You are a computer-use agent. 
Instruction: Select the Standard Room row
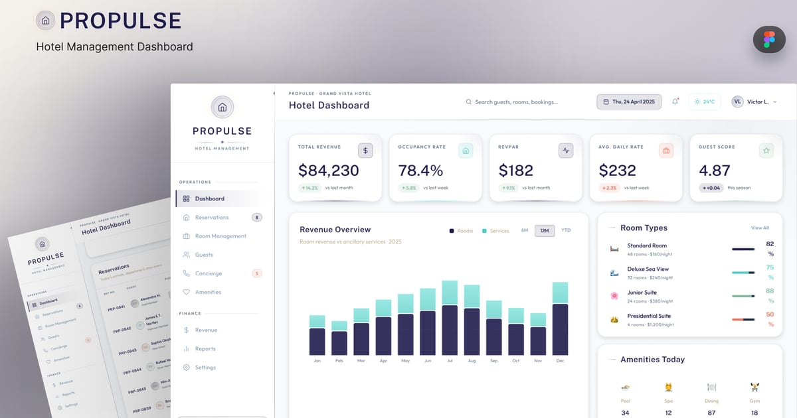click(x=691, y=249)
